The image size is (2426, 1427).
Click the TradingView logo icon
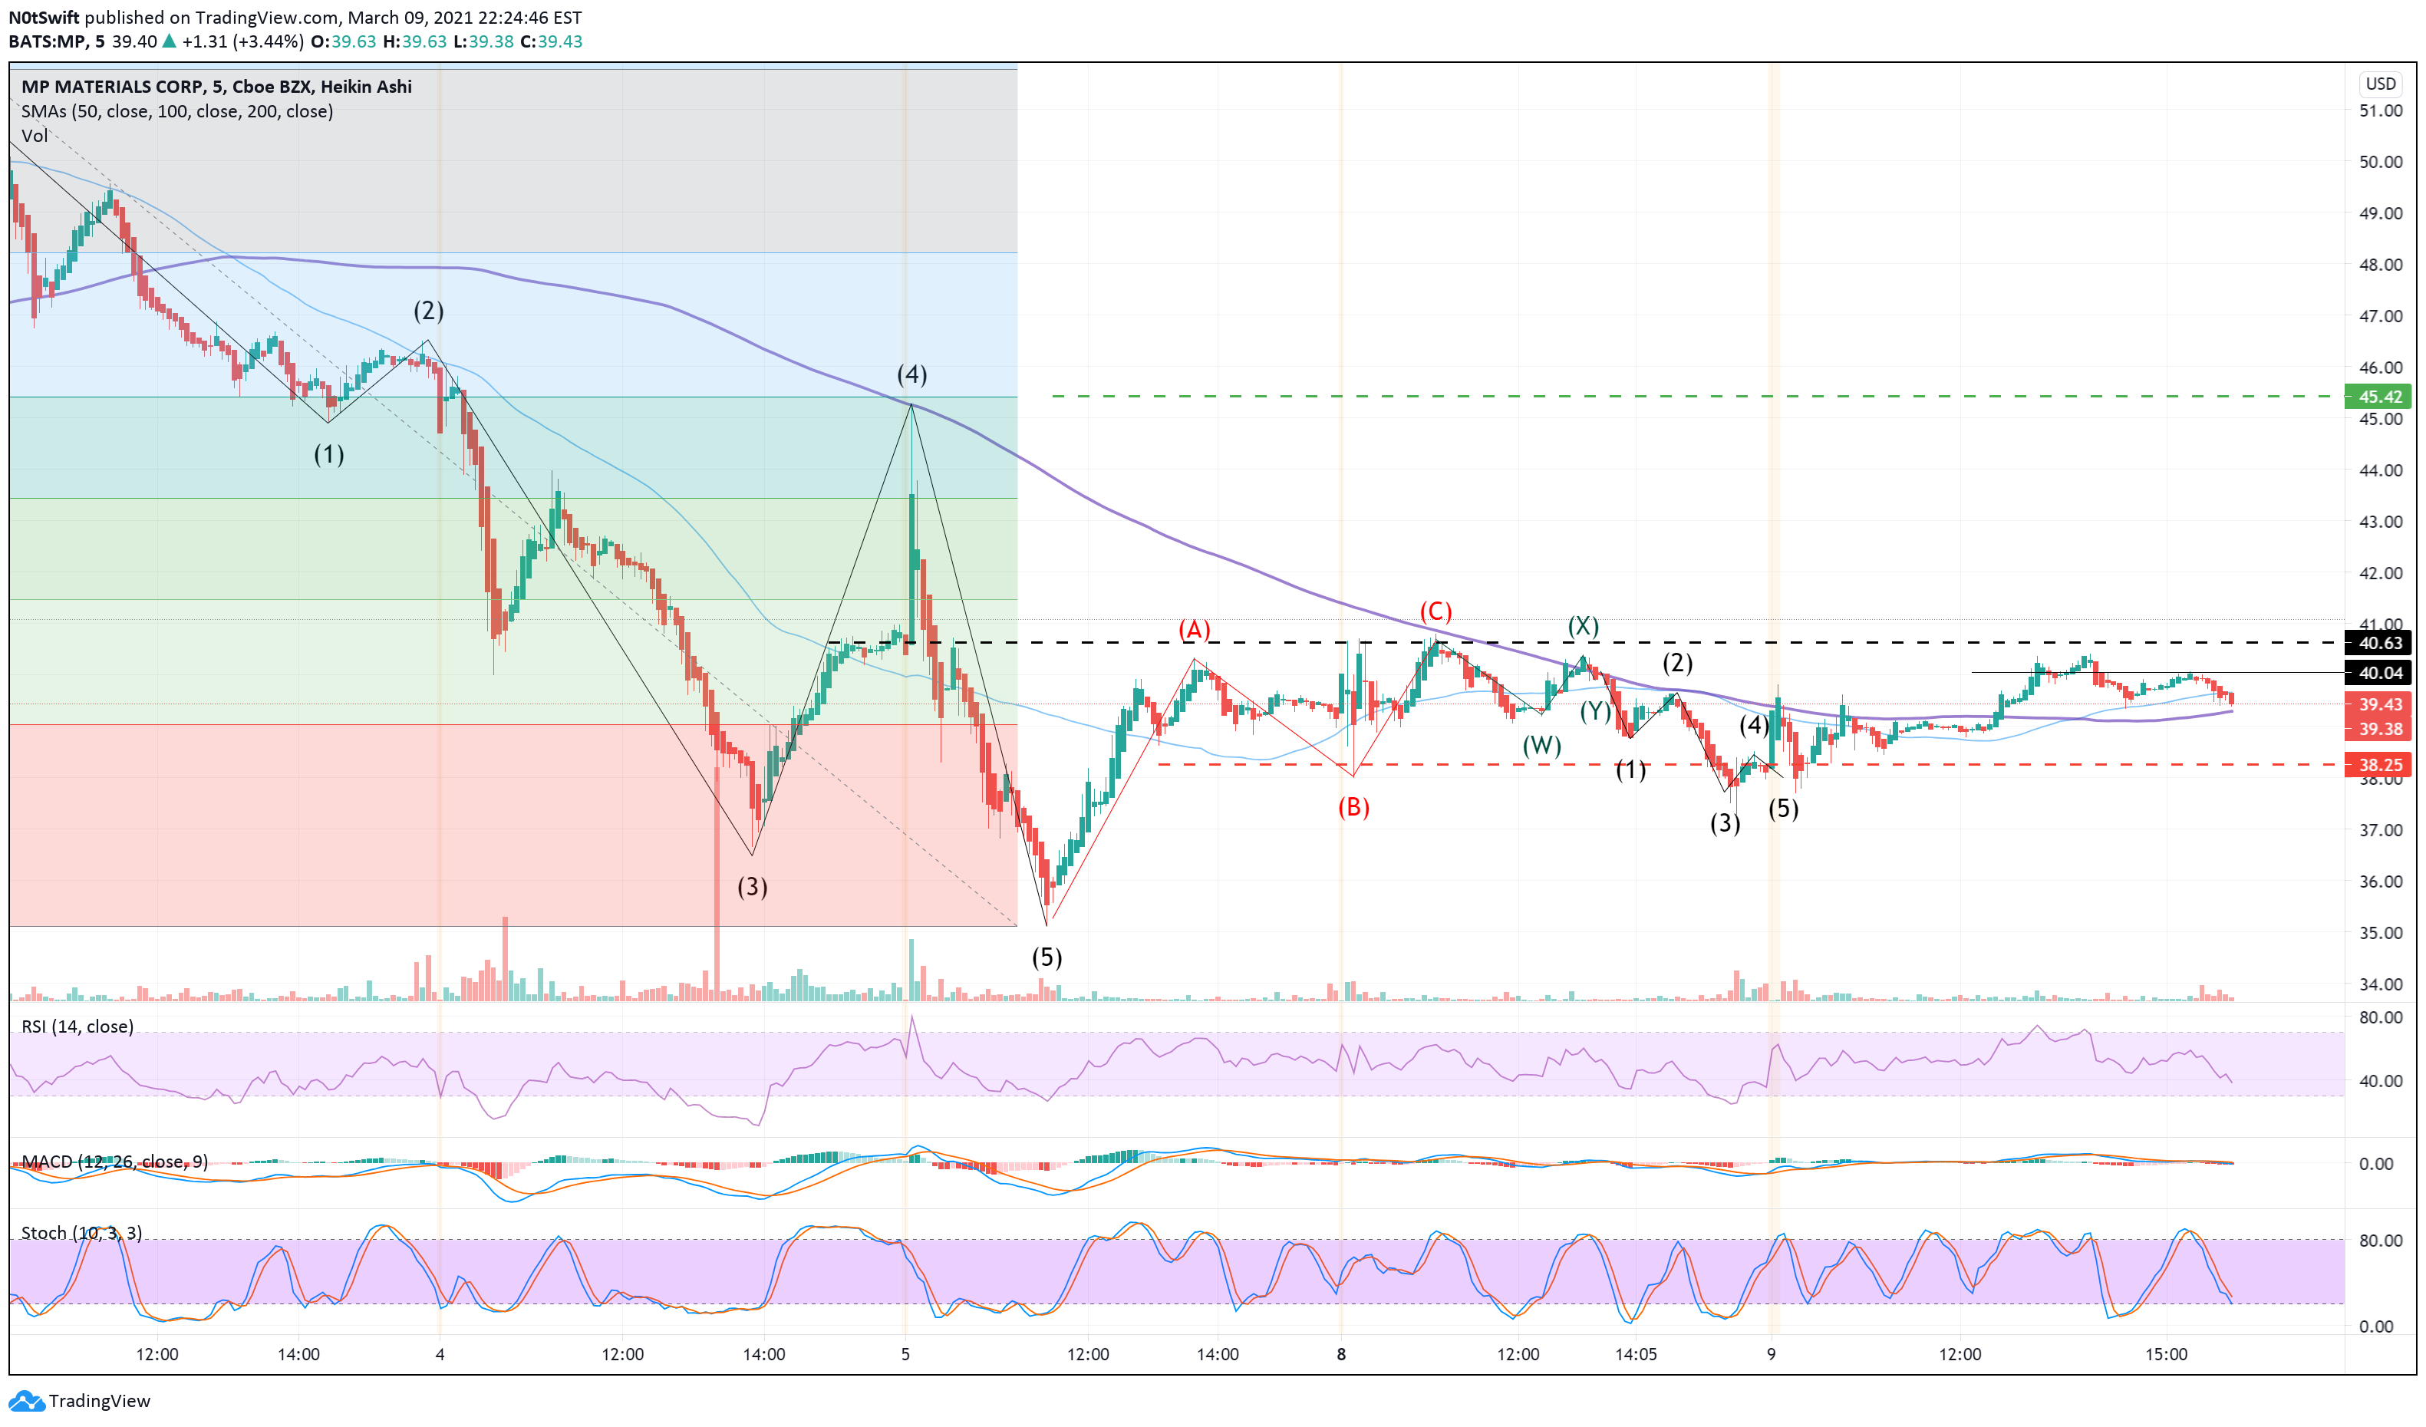[26, 1401]
